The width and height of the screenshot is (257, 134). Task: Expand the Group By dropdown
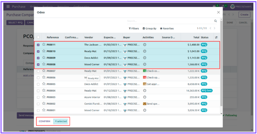click(149, 29)
